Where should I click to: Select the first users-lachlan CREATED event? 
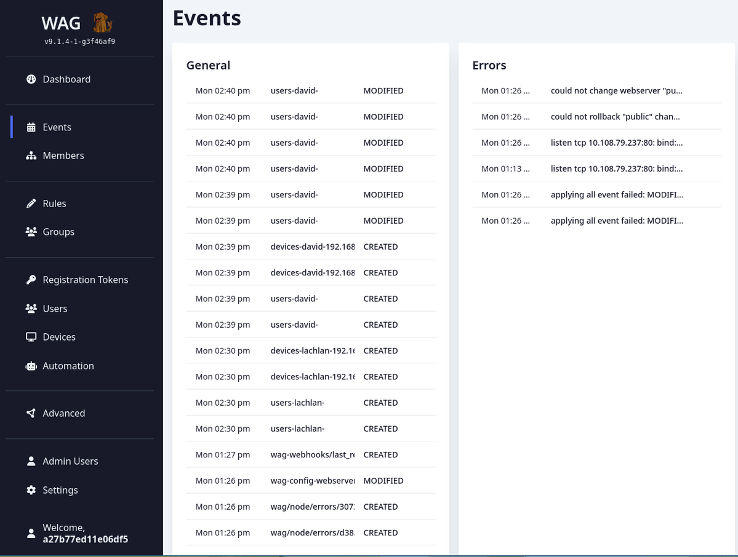pyautogui.click(x=311, y=403)
